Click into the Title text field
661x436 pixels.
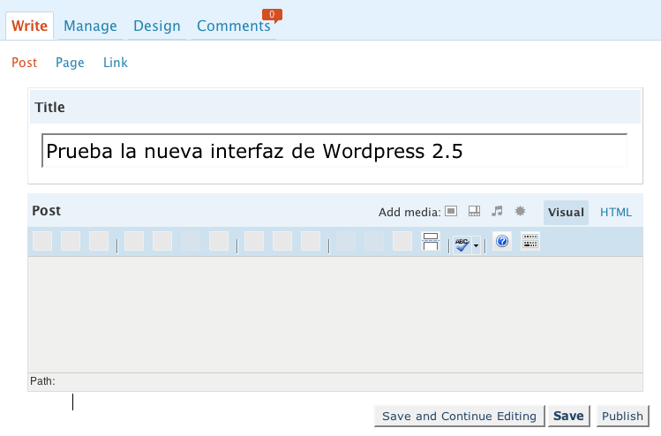(x=334, y=151)
